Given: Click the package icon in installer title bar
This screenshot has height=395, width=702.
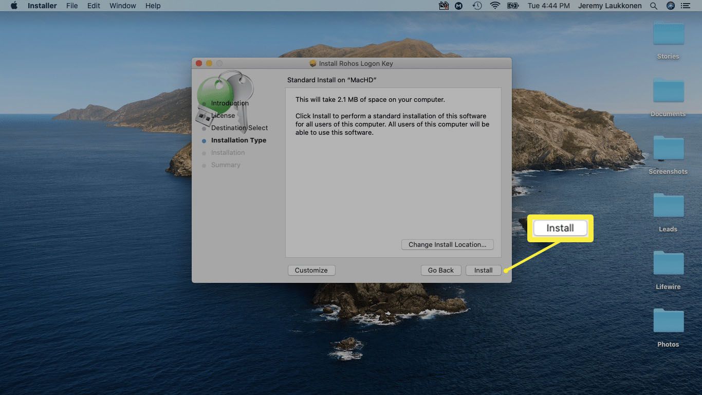Looking at the screenshot, I should (312, 63).
